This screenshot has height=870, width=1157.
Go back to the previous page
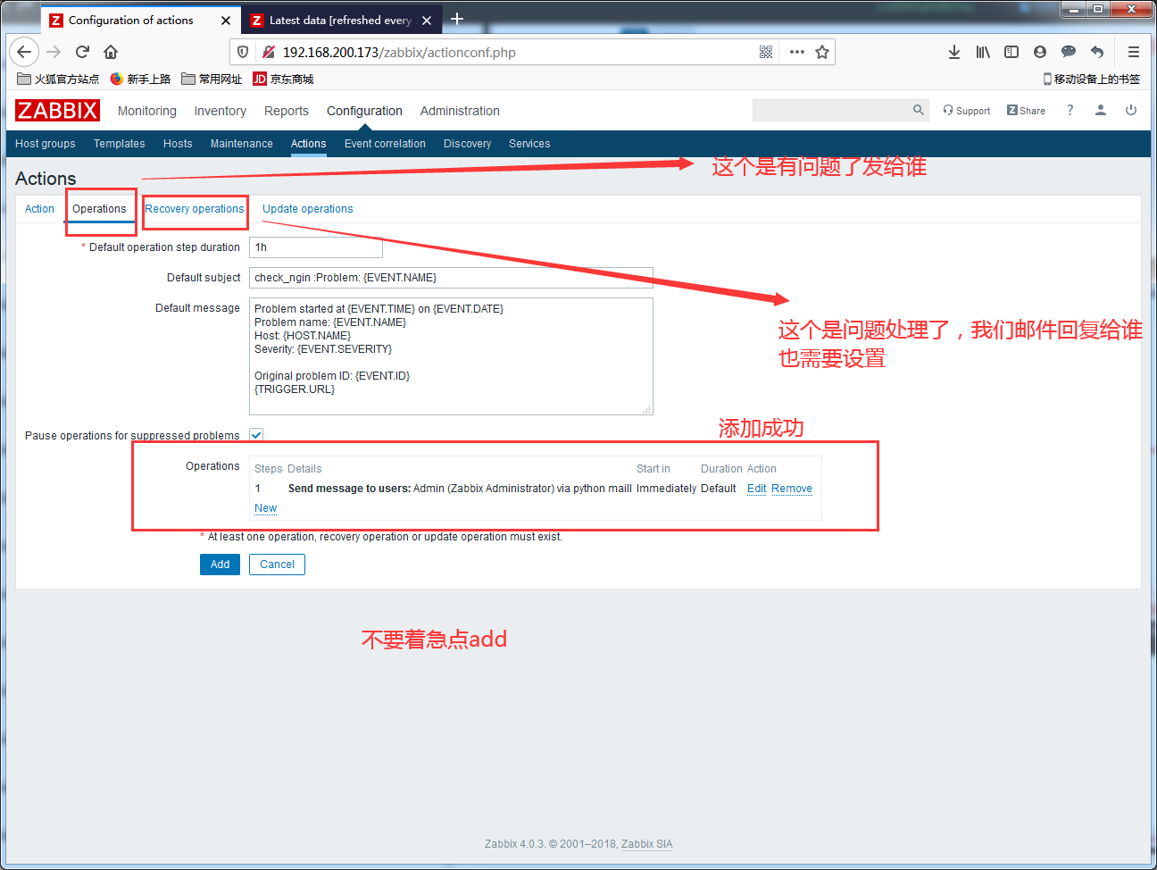tap(24, 52)
